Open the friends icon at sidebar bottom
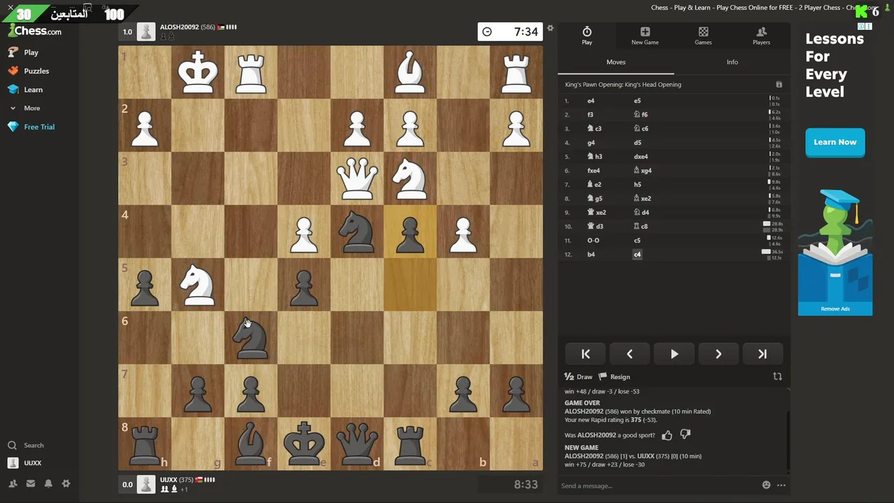894x503 pixels. (x=13, y=483)
